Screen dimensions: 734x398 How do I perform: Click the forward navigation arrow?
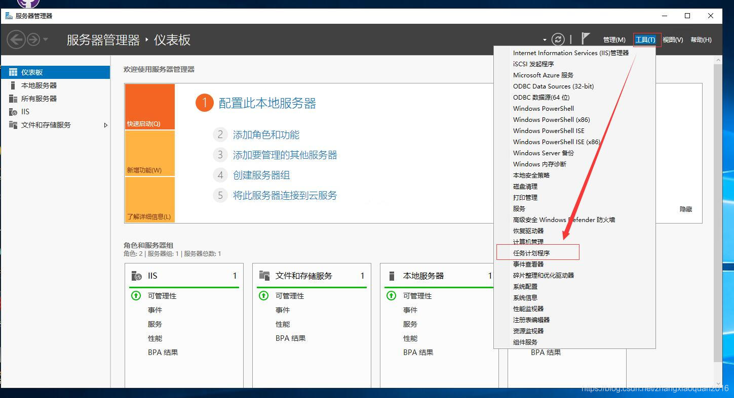coord(33,39)
